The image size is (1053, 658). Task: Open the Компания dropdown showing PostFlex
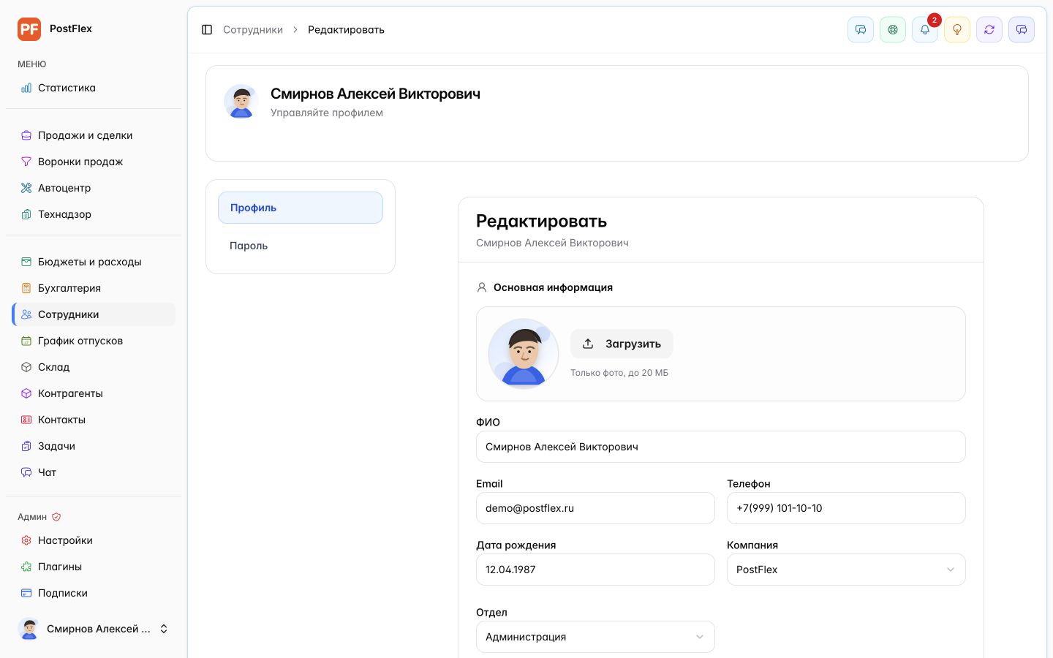[846, 570]
